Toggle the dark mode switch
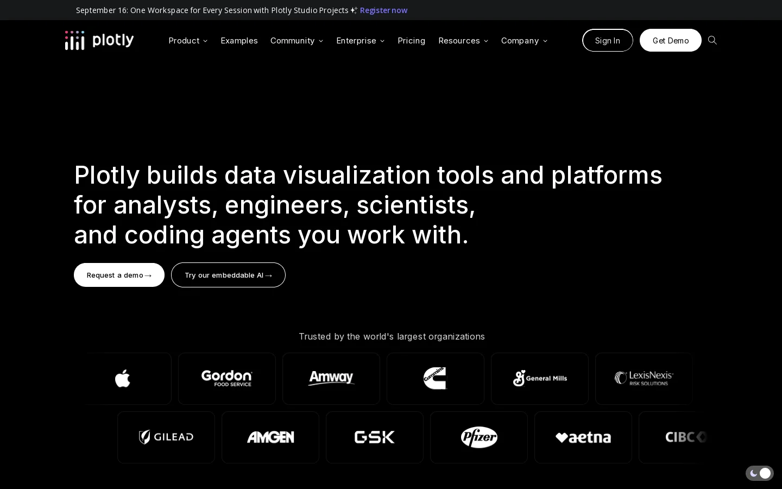 (x=759, y=473)
